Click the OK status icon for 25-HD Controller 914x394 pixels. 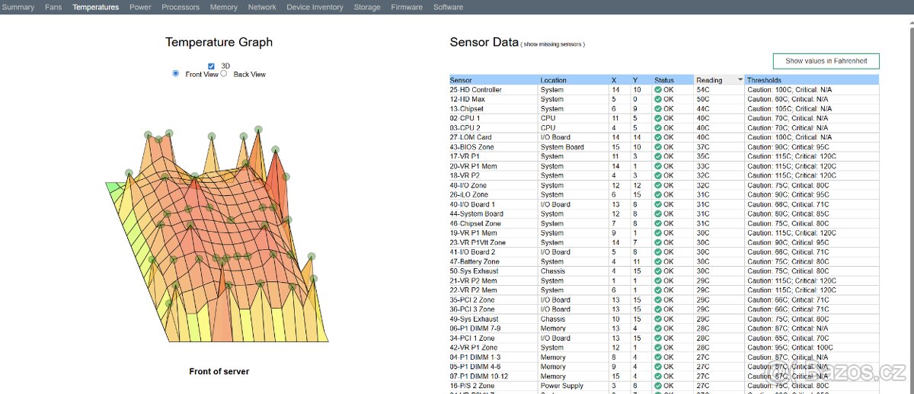[658, 90]
